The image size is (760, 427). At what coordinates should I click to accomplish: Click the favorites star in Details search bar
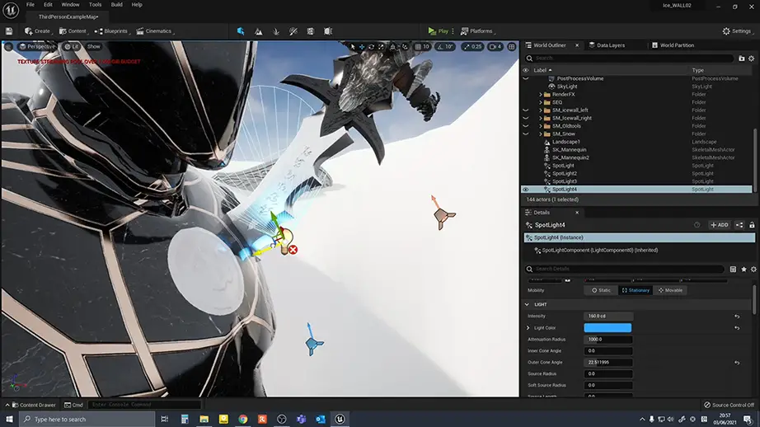[744, 270]
